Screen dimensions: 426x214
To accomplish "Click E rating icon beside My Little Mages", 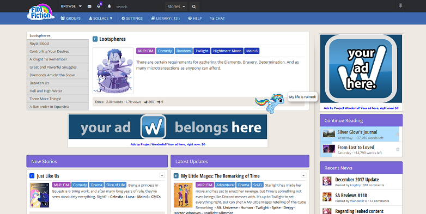I will coord(176,176).
